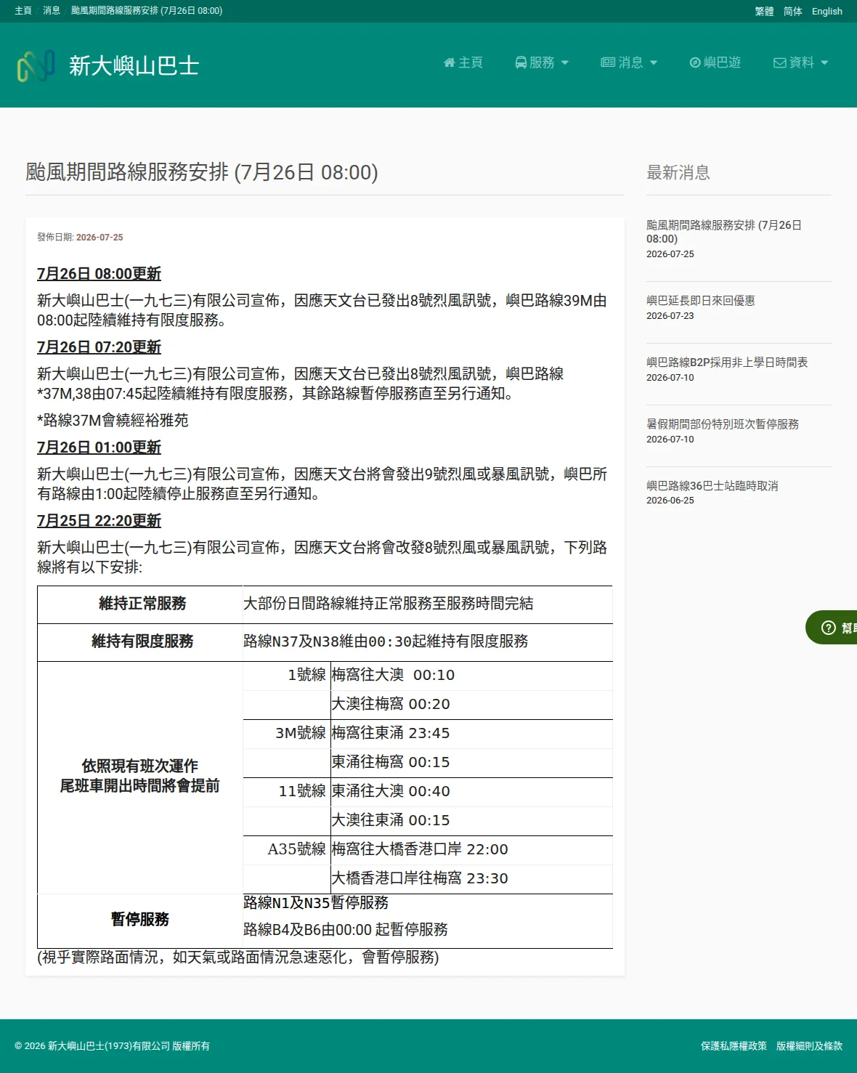This screenshot has width=857, height=1073.
Task: Click the 7月26日 01:00更新 heading
Action: click(99, 448)
